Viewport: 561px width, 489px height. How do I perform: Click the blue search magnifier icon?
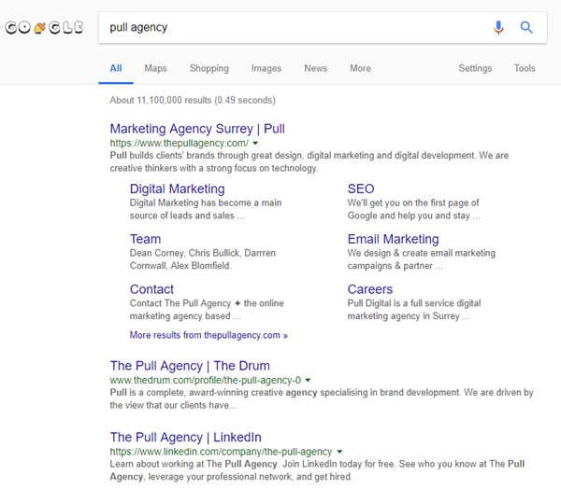click(x=526, y=28)
